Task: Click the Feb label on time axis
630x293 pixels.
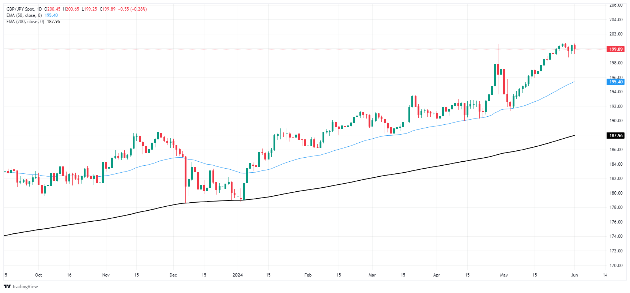Action: click(x=308, y=275)
